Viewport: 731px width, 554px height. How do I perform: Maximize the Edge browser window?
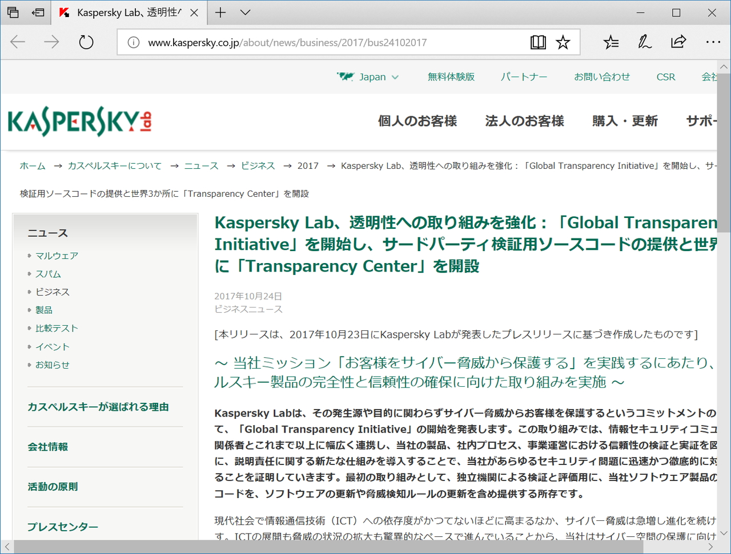pyautogui.click(x=676, y=13)
